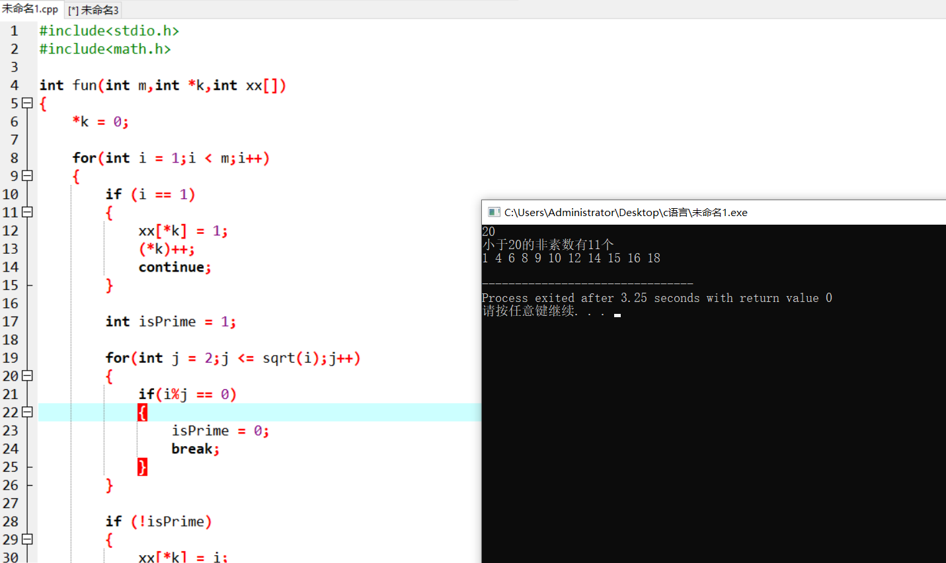
Task: Click "isPrime = 0;" assignment
Action: tap(220, 431)
